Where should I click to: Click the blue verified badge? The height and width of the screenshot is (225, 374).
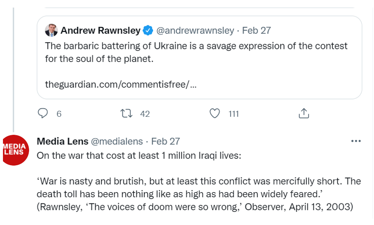[x=148, y=30]
